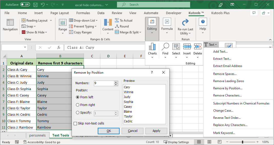This screenshot has width=274, height=145.
Task: Click the dialog help question mark
Action: [152, 72]
